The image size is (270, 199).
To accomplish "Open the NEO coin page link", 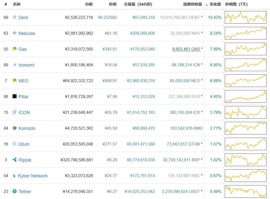I will pos(23,81).
